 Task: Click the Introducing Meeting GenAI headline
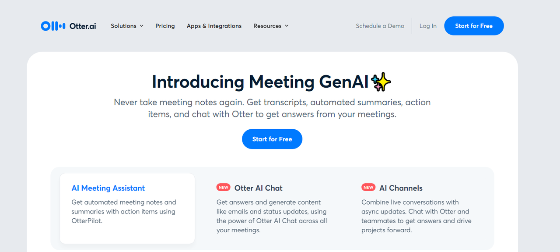(x=260, y=82)
